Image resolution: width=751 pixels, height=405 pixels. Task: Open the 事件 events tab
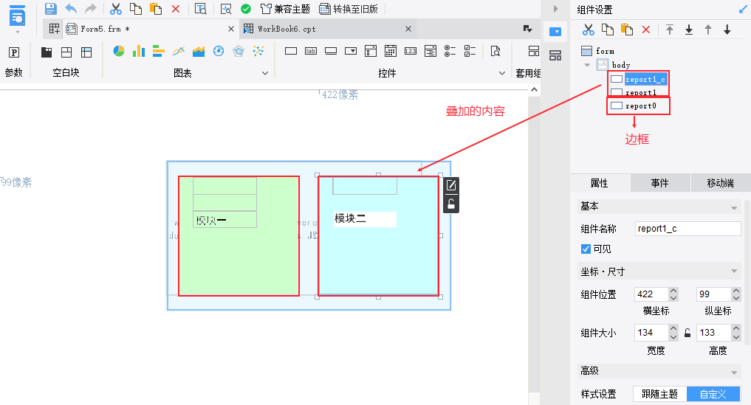pos(659,183)
